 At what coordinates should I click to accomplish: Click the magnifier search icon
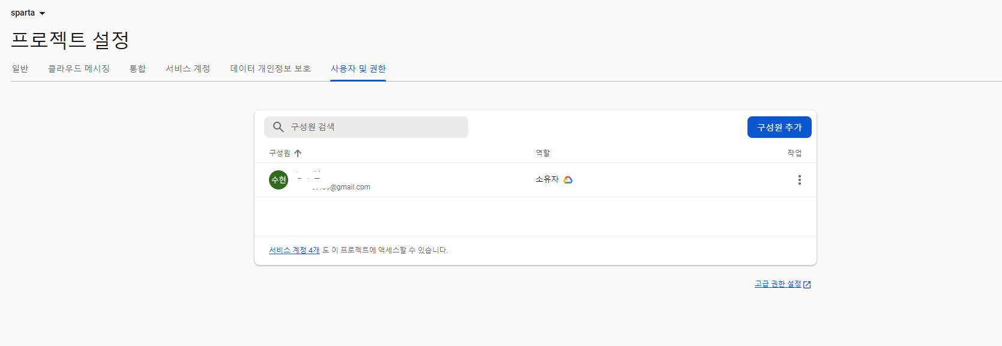(278, 127)
